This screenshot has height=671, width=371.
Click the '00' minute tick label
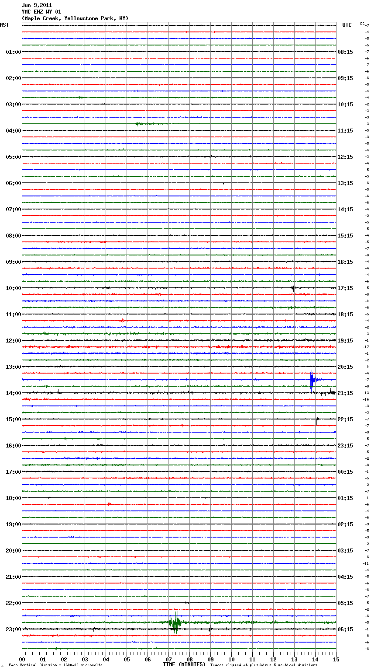pos(22,659)
